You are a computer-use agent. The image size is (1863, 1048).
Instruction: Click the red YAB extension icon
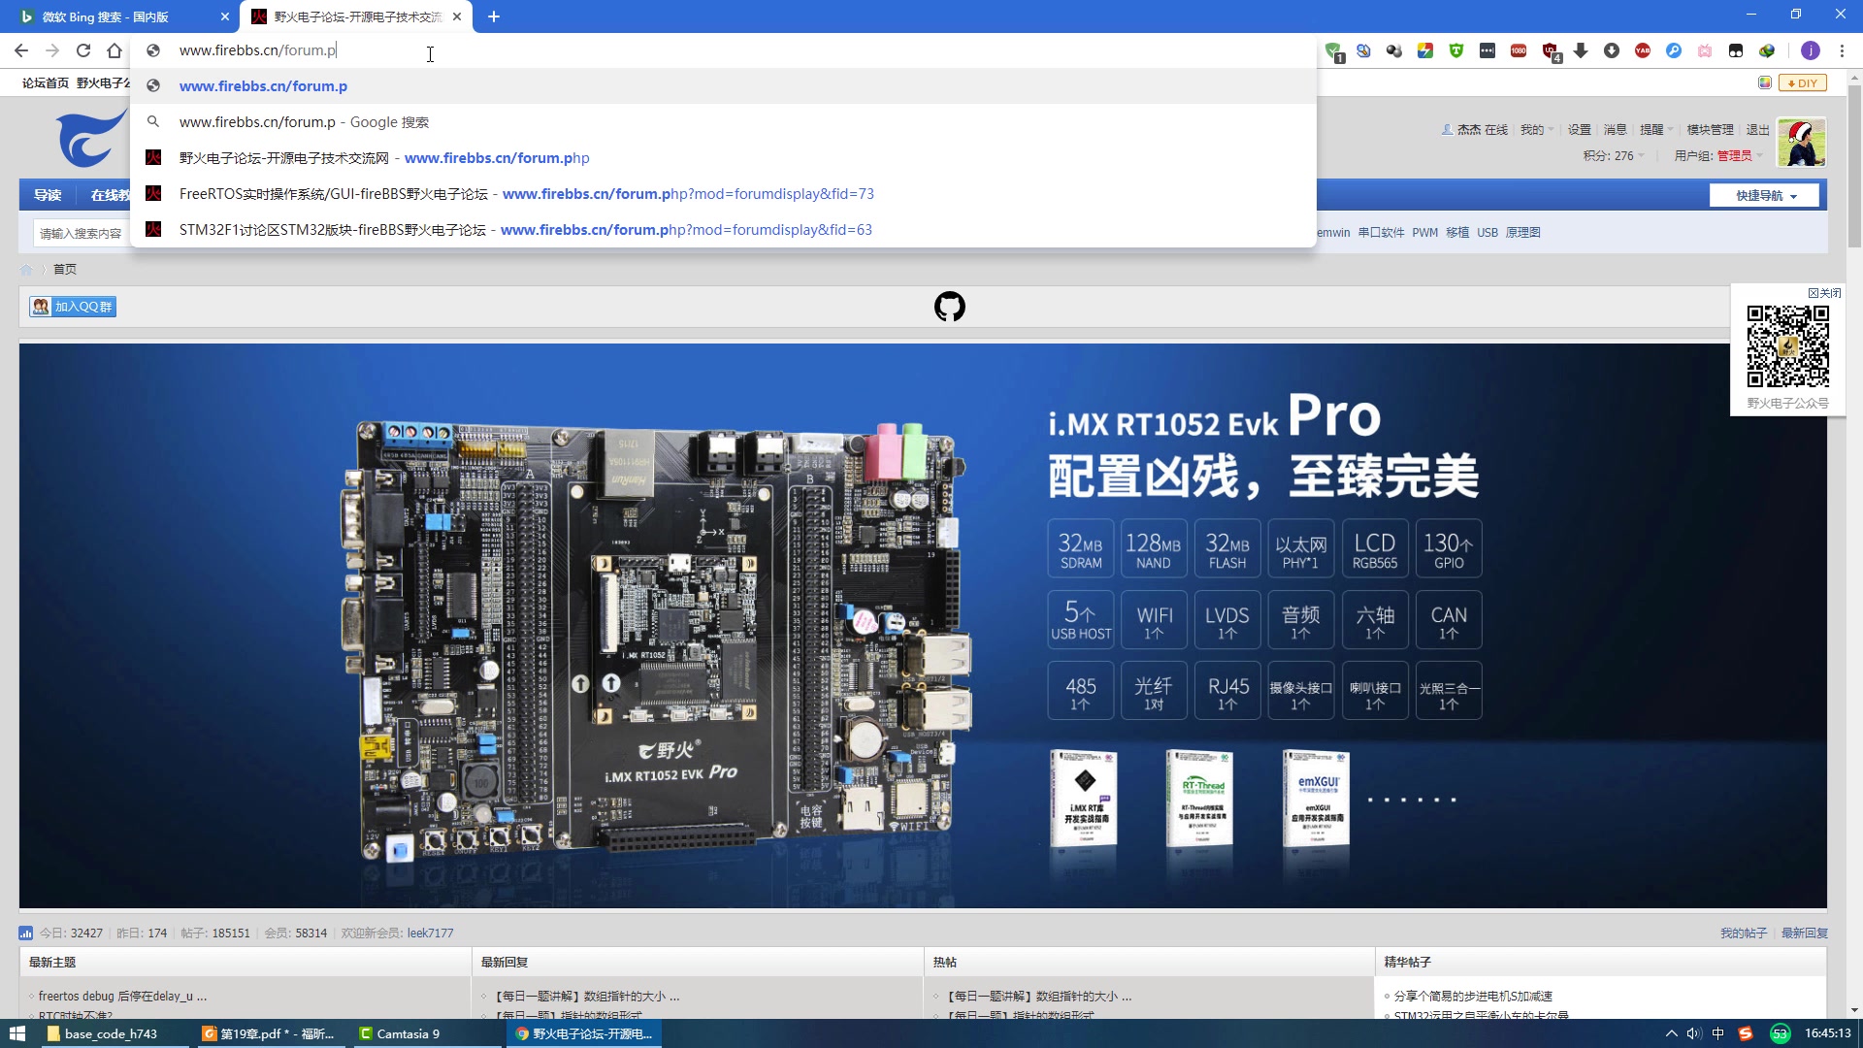tap(1643, 50)
